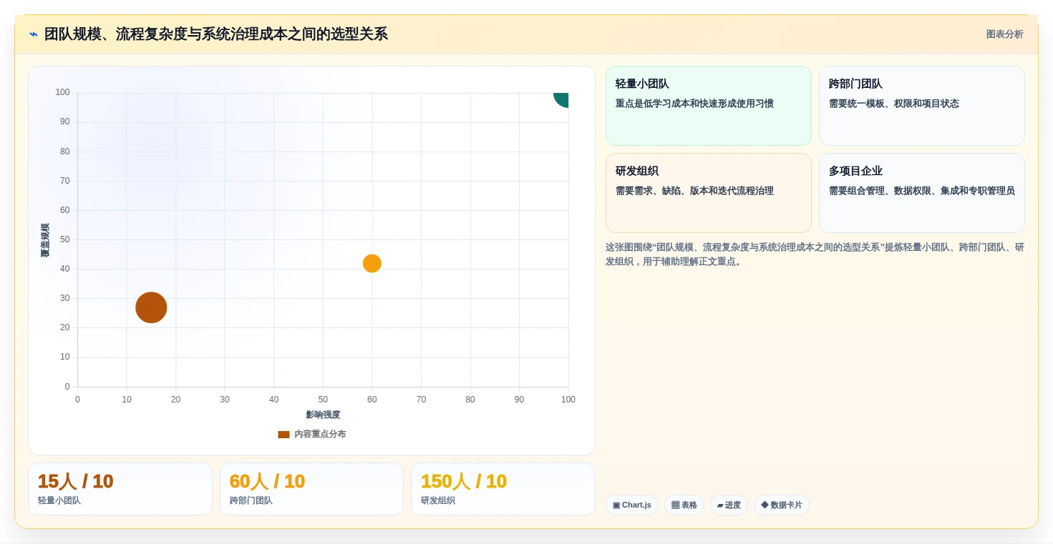Click text 需要组合管理、数据权限、集成和专职管理员
This screenshot has width=1053, height=544.
921,191
